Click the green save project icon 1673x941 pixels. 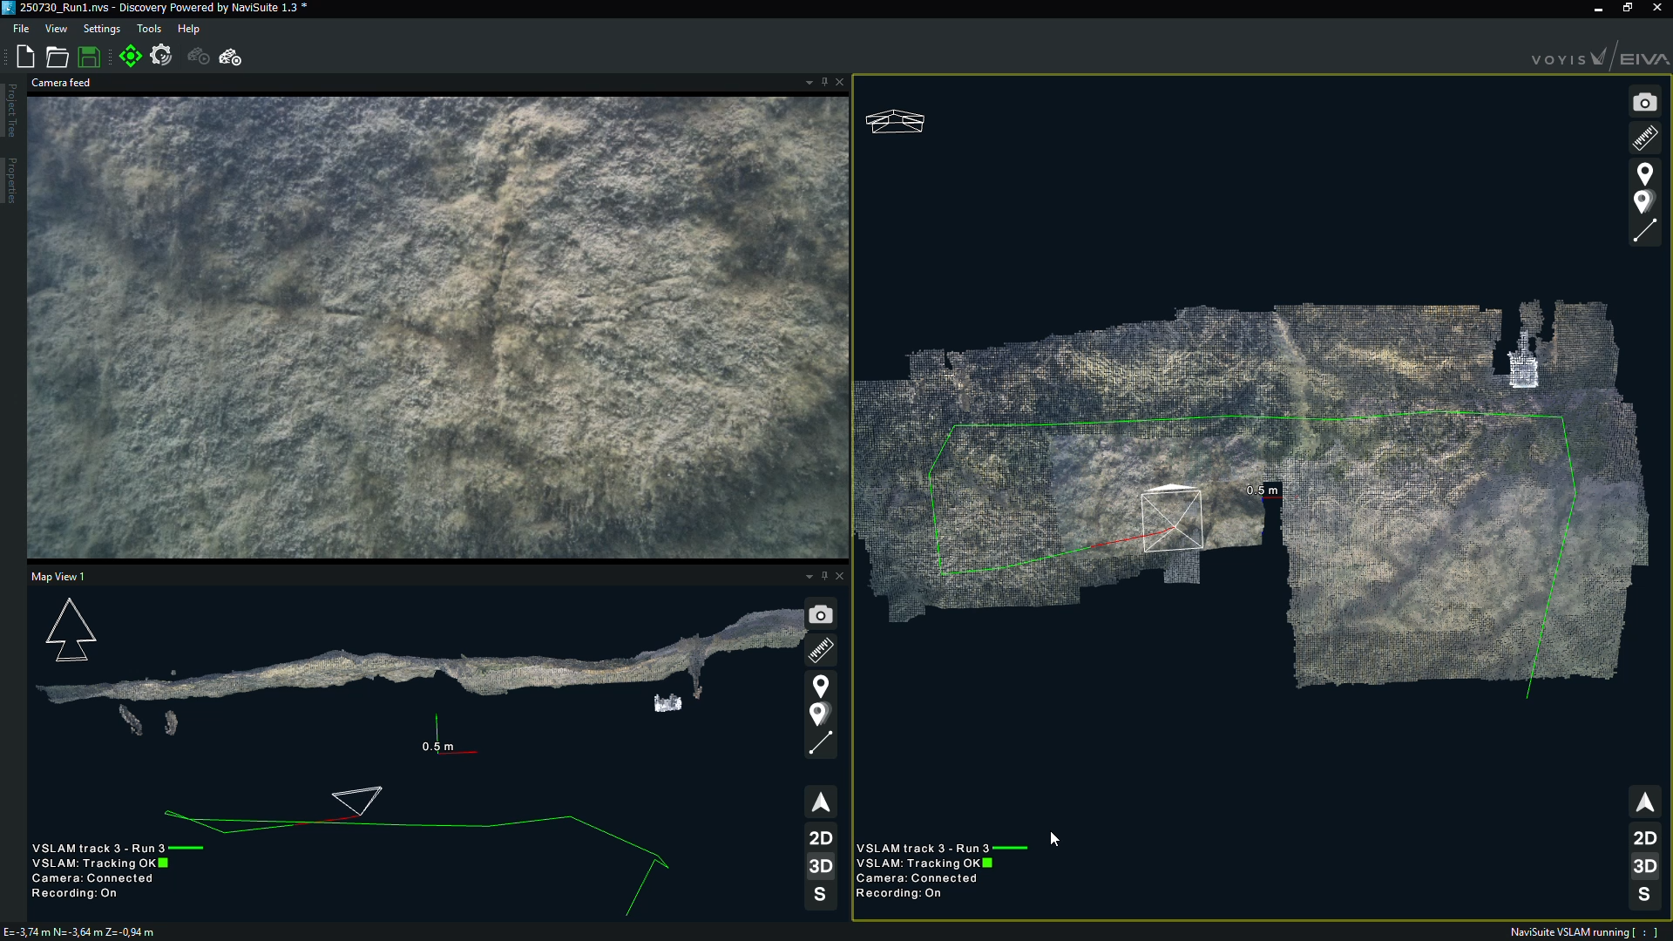pyautogui.click(x=89, y=58)
